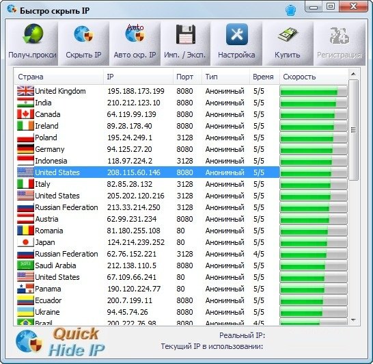Click the Ireland flag icon

[x=25, y=126]
